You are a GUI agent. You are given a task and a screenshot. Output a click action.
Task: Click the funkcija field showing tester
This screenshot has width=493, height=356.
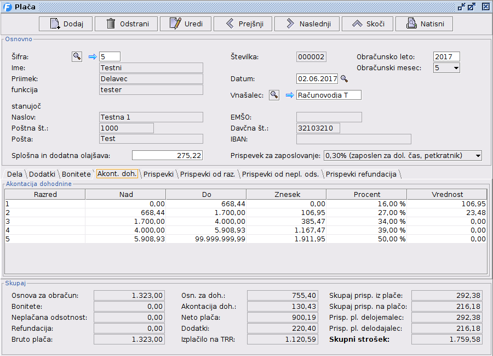[151, 90]
